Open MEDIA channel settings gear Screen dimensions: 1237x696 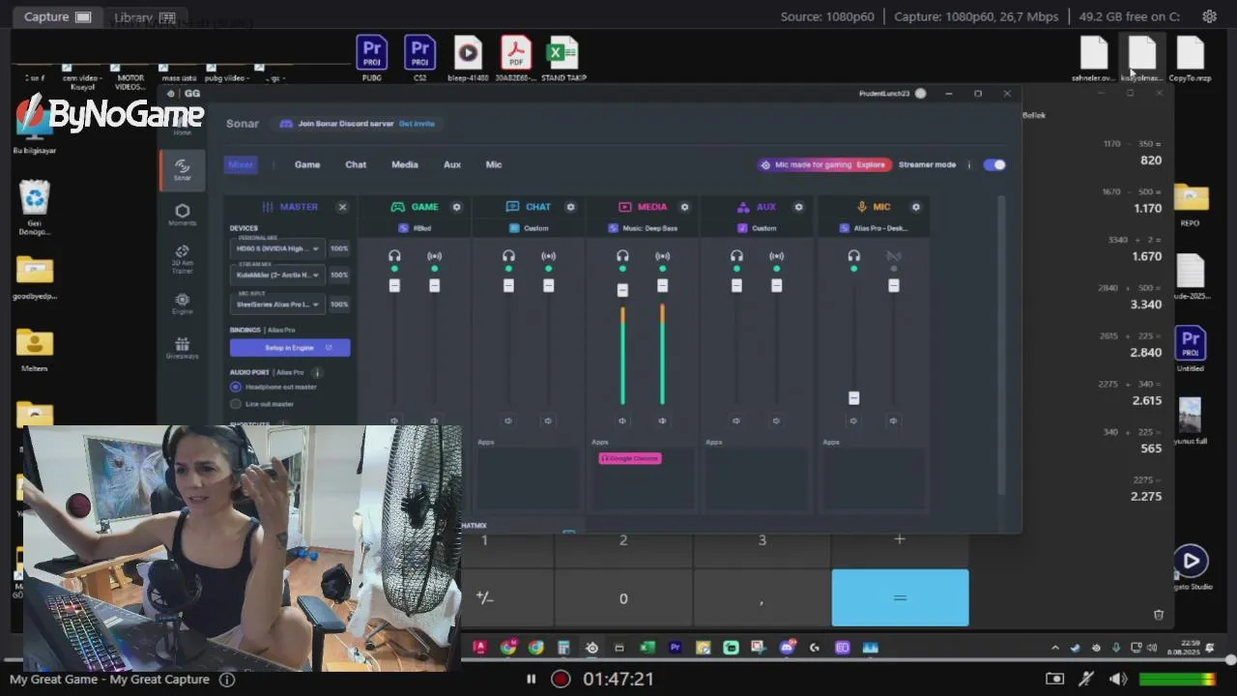coord(684,207)
